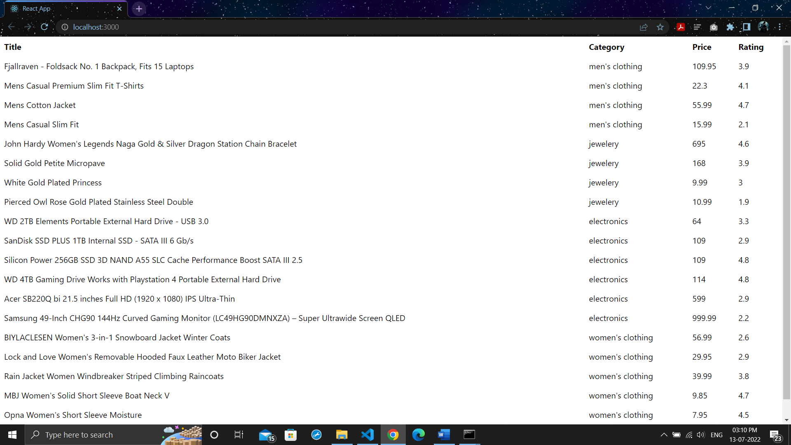Open a new browser tab
791x445 pixels.
pos(139,9)
